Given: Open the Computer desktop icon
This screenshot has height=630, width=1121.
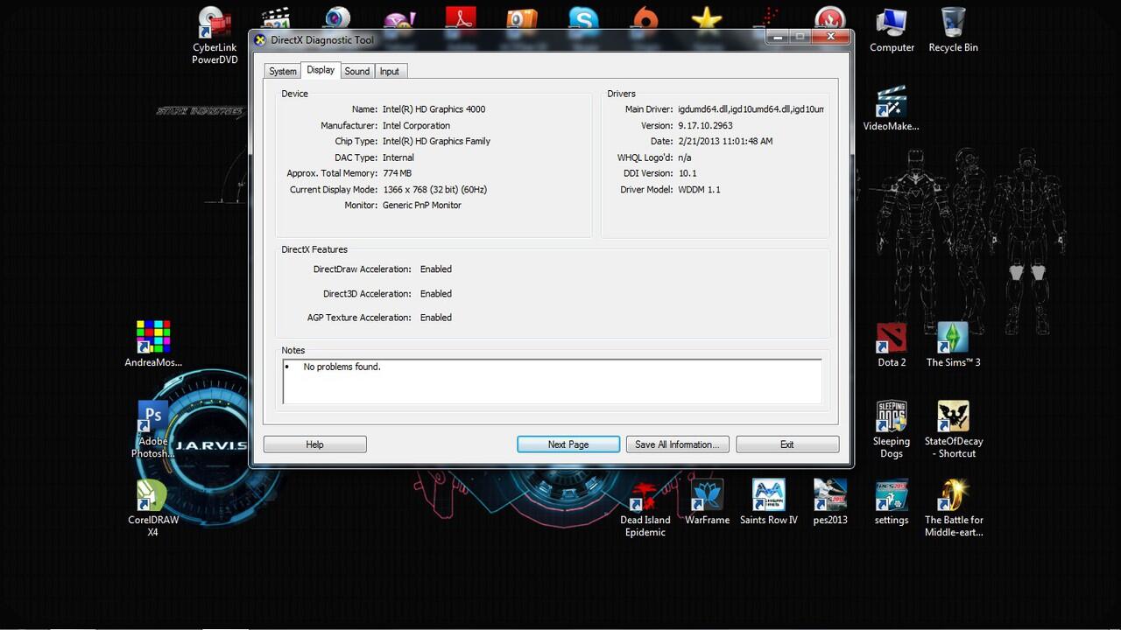Looking at the screenshot, I should 892,31.
